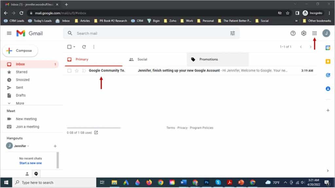Screen dimensions: 335x188
Task: Switch to the Promotions tab
Action: click(x=218, y=59)
